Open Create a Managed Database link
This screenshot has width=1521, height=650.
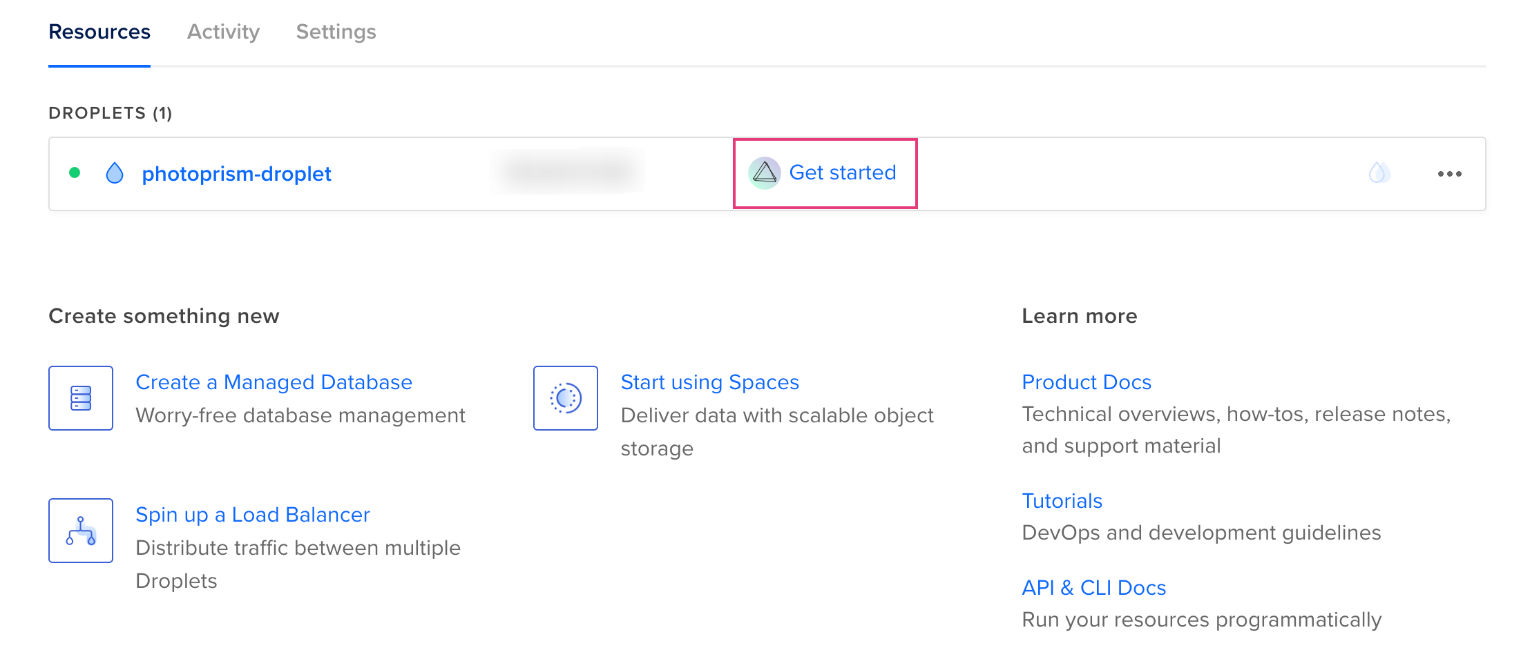pyautogui.click(x=274, y=382)
